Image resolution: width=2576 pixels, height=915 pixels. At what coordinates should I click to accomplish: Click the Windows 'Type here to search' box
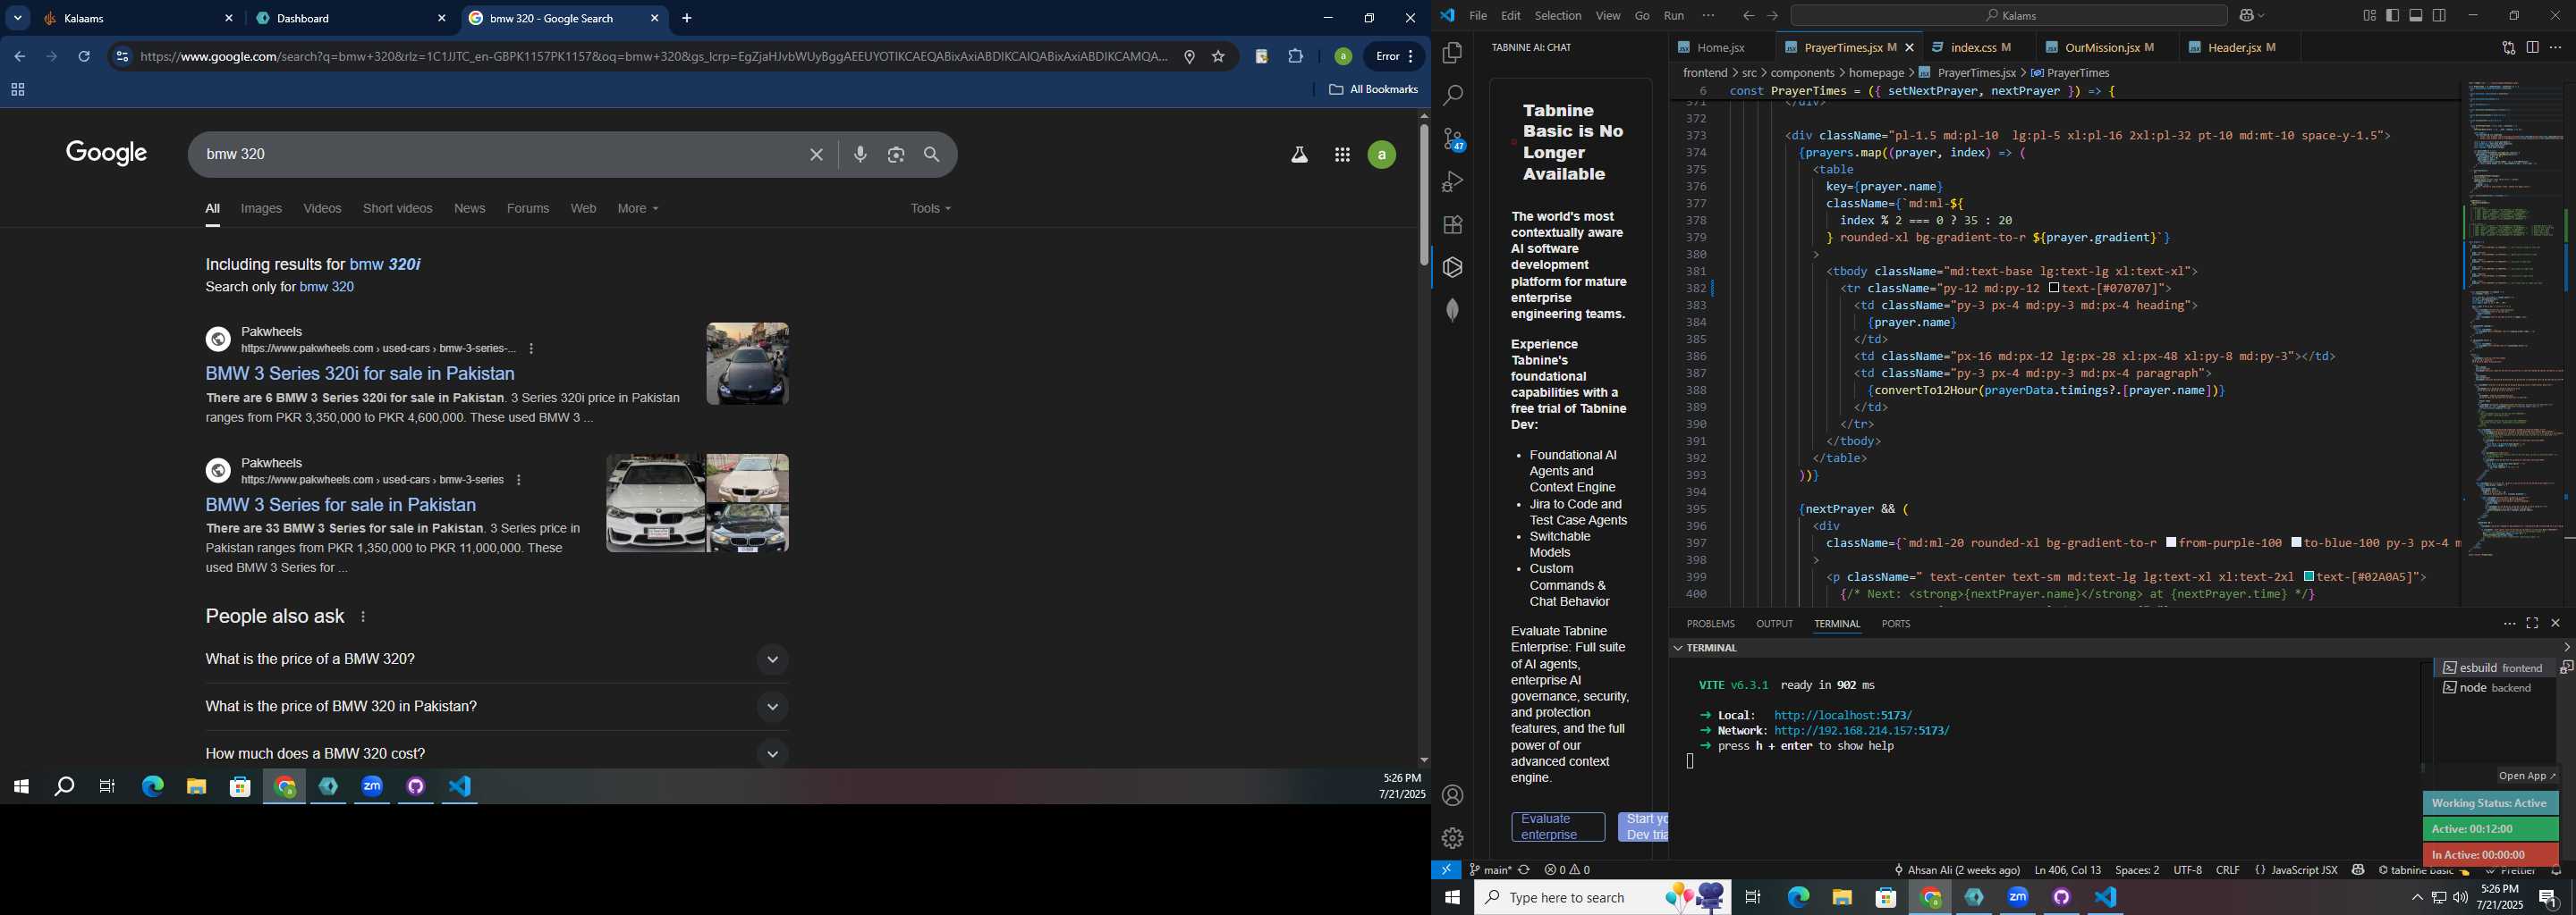(x=1602, y=898)
